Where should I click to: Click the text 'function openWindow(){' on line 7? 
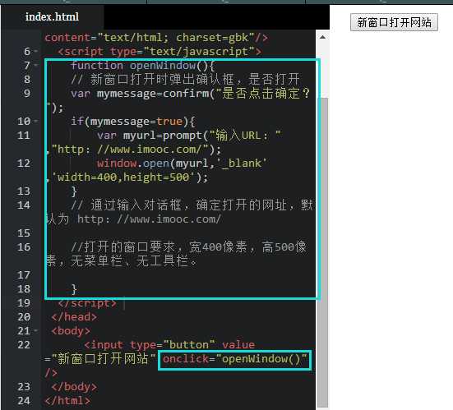pos(143,66)
